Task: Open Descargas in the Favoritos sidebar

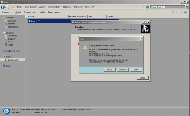Action: (x=12, y=21)
